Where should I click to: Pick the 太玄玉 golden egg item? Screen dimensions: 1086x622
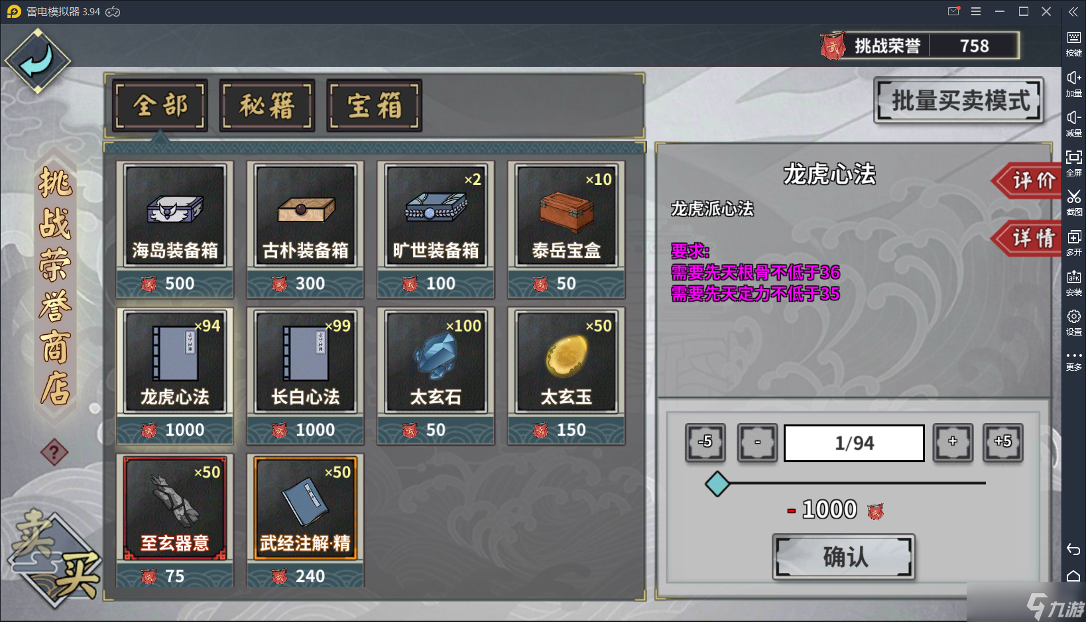[x=567, y=376]
